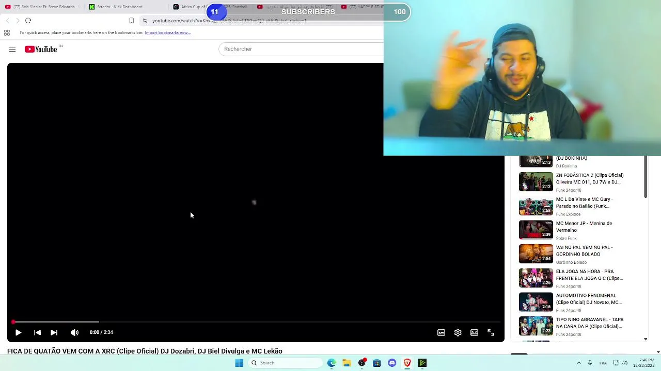Click the page scroll down arrow
The height and width of the screenshot is (371, 661).
point(658,352)
